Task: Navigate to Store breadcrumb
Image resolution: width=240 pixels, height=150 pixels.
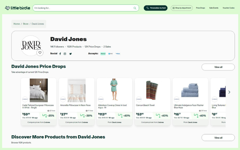Action: (25, 24)
